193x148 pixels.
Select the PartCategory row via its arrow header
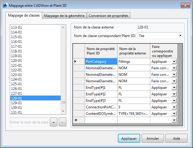(79, 62)
